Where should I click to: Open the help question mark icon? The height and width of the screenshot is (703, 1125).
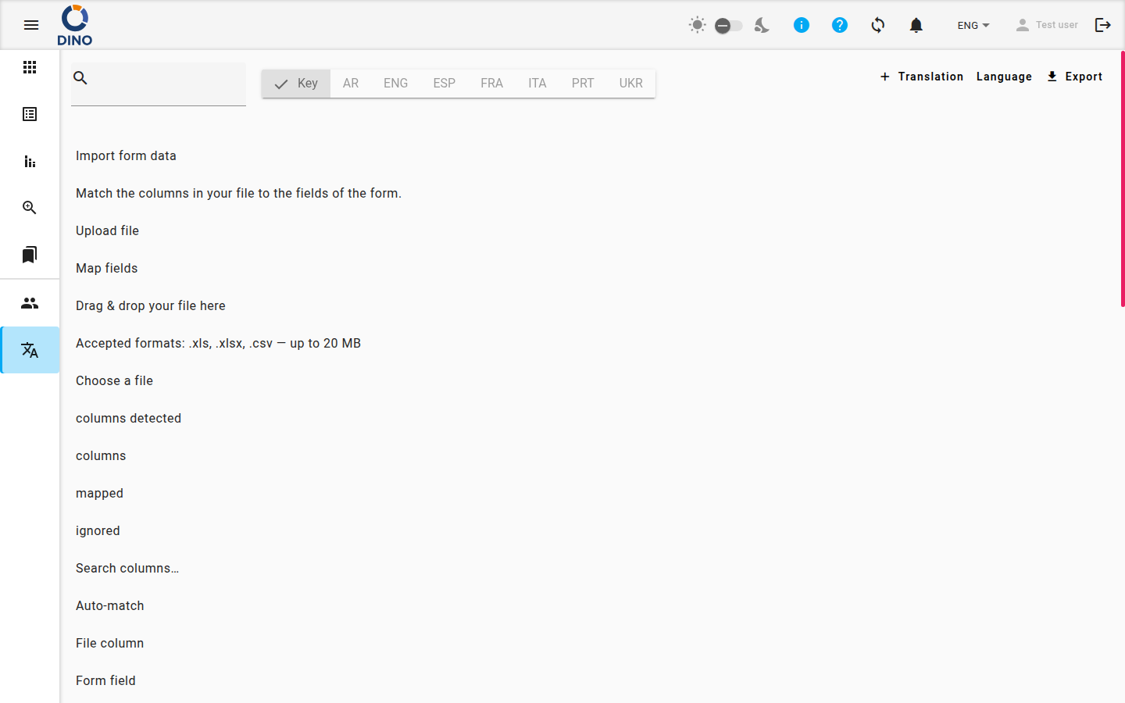(x=840, y=25)
